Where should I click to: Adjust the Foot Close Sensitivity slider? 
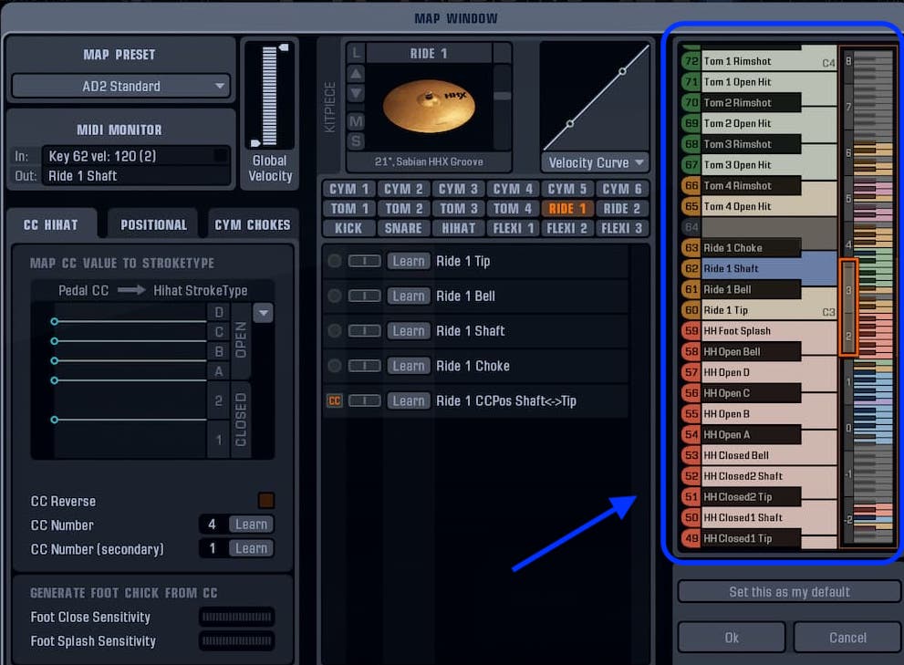(x=237, y=618)
